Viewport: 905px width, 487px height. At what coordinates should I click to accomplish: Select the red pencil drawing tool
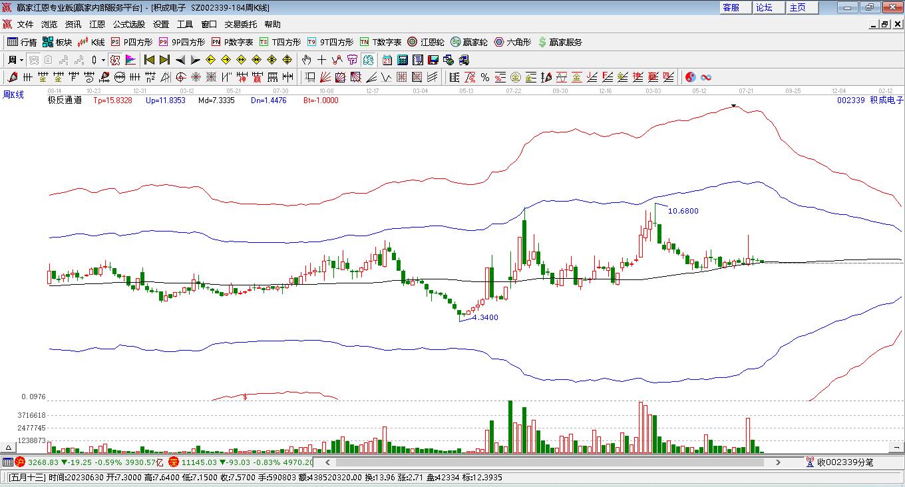tap(12, 77)
